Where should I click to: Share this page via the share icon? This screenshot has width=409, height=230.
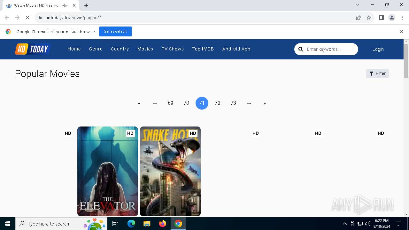[359, 18]
